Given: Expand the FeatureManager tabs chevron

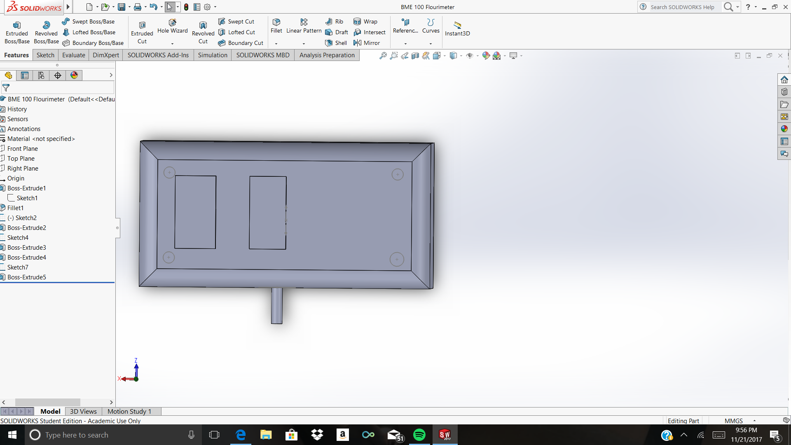Looking at the screenshot, I should click(x=111, y=75).
